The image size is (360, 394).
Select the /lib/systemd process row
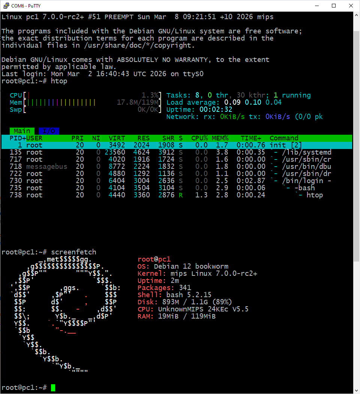(x=177, y=152)
